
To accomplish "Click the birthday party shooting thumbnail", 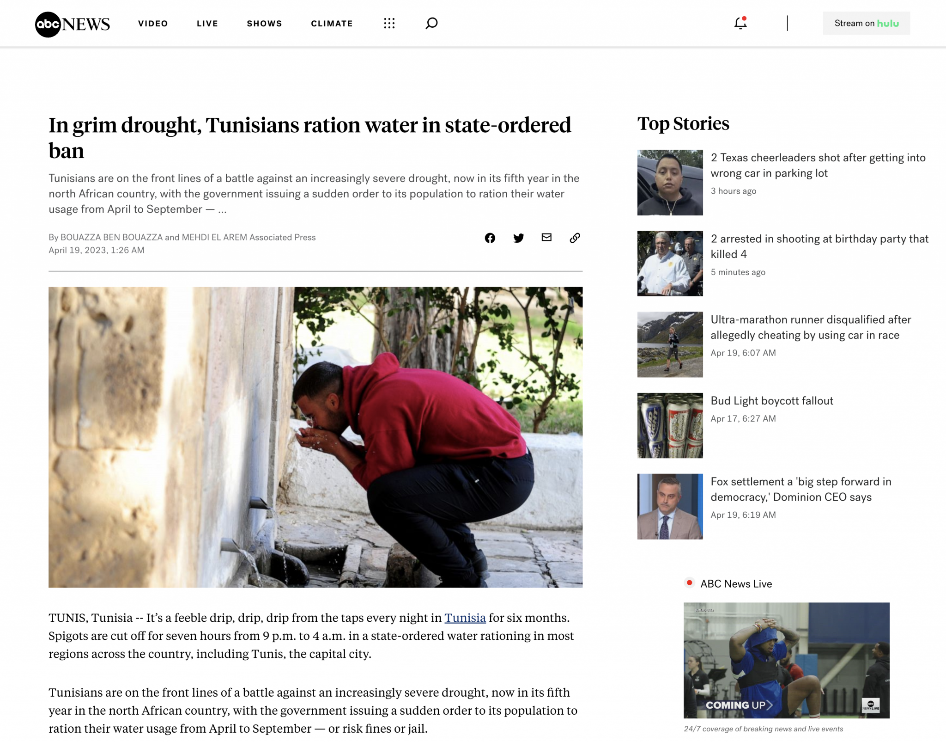I will [670, 264].
